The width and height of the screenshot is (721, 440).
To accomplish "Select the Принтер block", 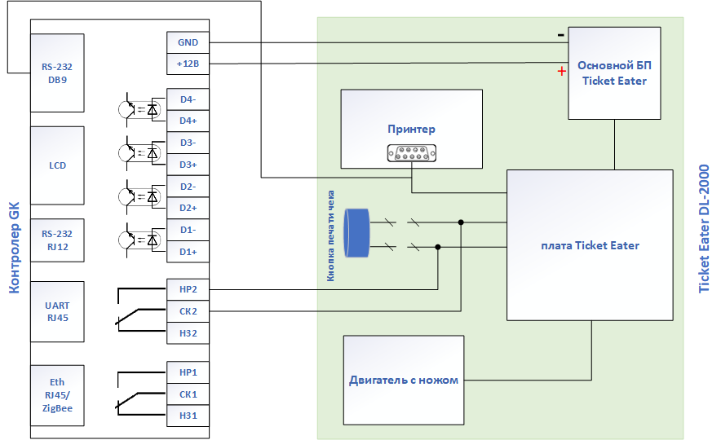I will pyautogui.click(x=412, y=129).
